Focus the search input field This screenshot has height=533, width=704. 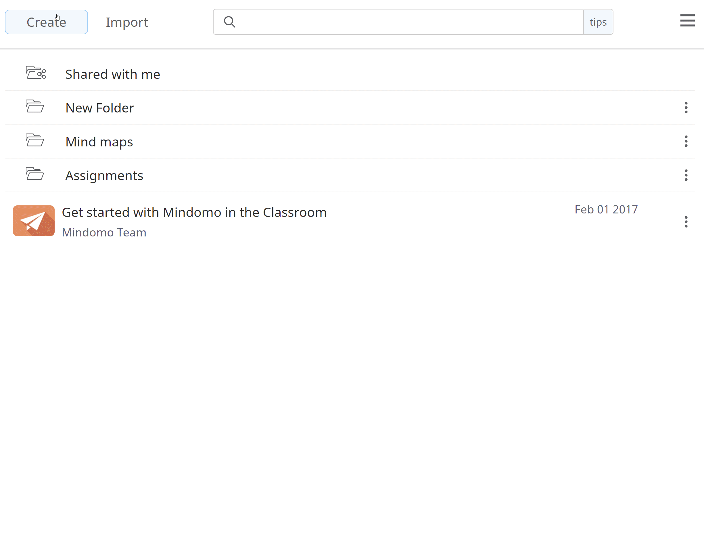click(407, 22)
